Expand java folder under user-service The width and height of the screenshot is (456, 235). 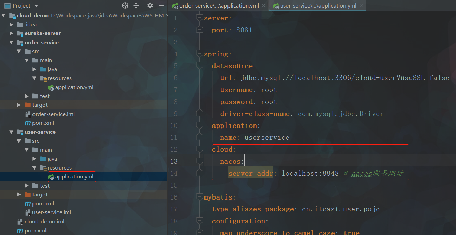[x=35, y=159]
